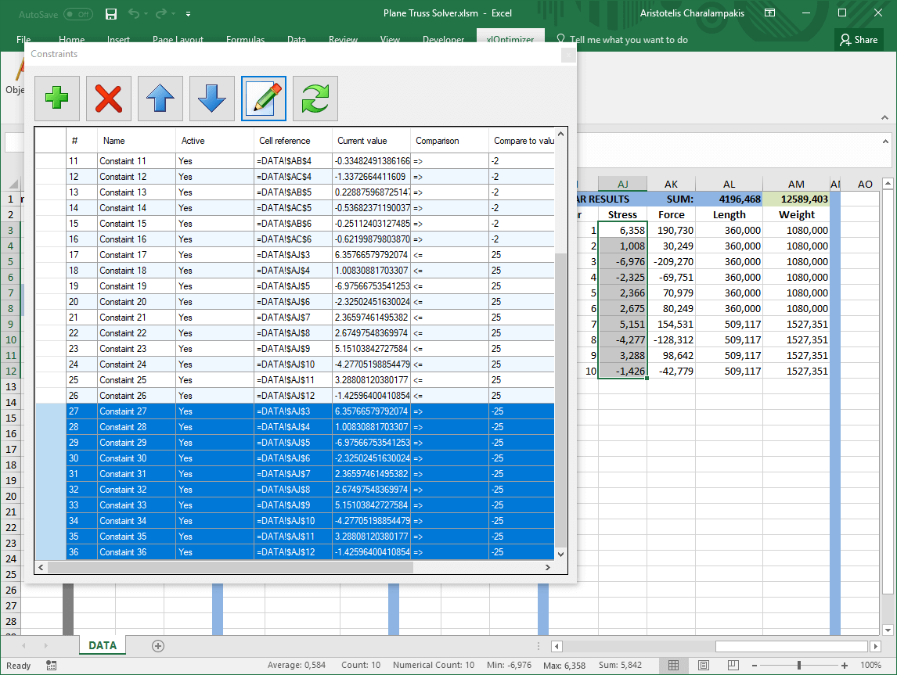Click the red X delete constraint icon
Viewport: 897px width, 675px height.
(108, 99)
